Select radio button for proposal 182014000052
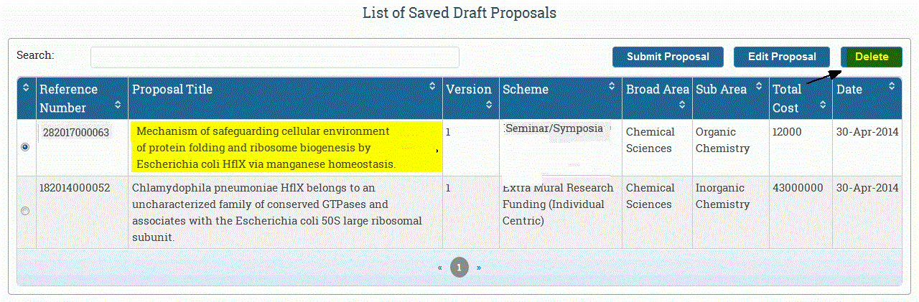 pos(26,211)
